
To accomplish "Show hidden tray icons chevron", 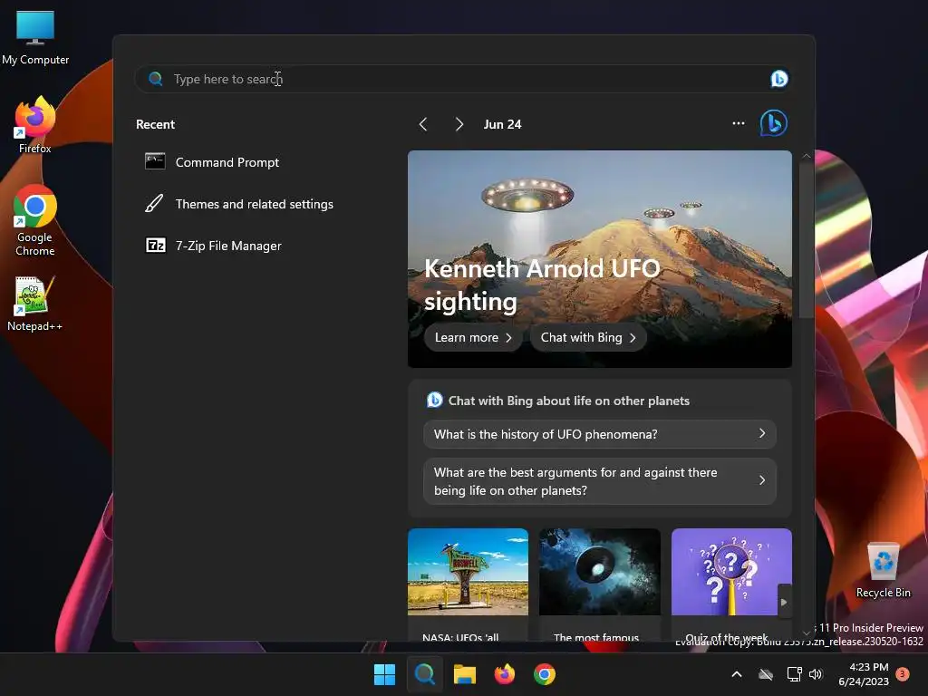I will click(x=737, y=674).
